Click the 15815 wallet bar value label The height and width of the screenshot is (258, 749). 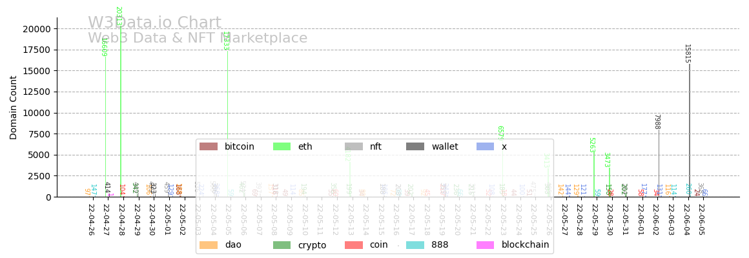click(x=687, y=54)
